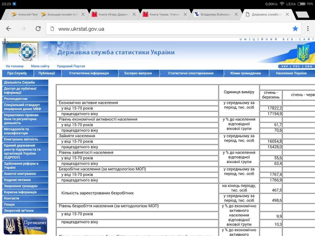
Task: Tap the page icon in address bar
Action: [52, 29]
